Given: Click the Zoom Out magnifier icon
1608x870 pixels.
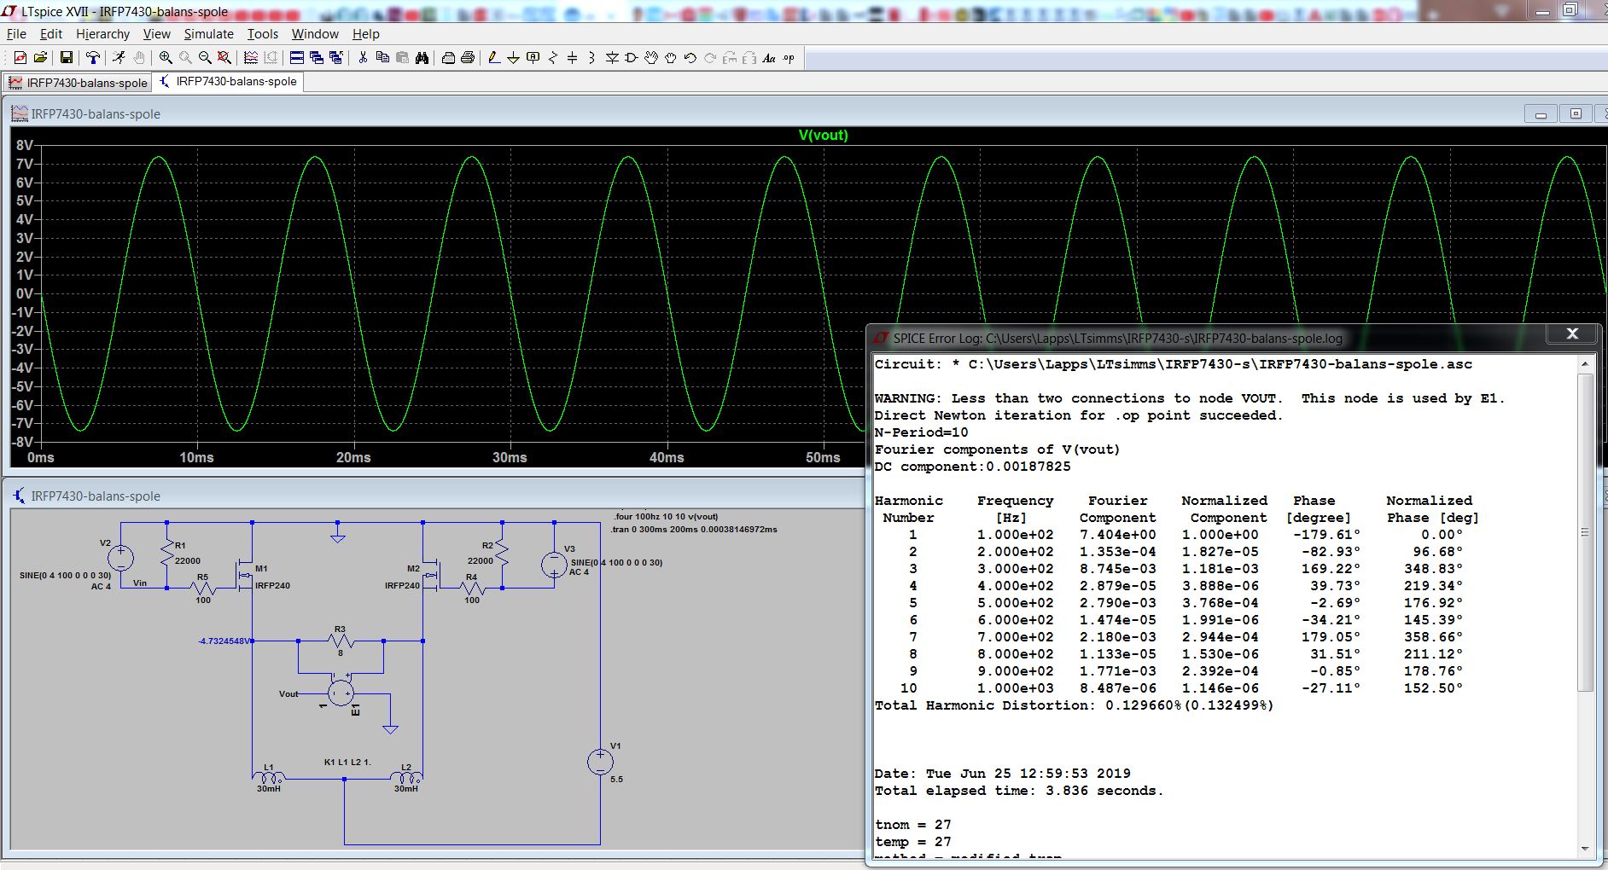Looking at the screenshot, I should coord(205,57).
